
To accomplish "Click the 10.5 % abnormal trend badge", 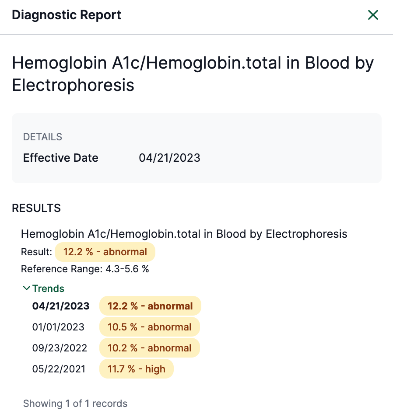I will tap(150, 327).
